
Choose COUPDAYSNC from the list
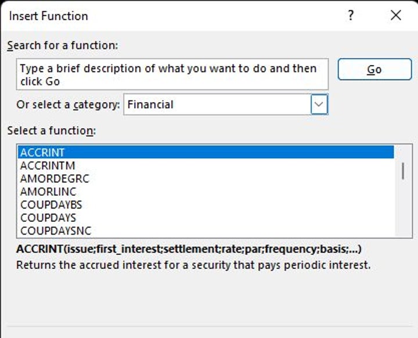[x=56, y=231]
